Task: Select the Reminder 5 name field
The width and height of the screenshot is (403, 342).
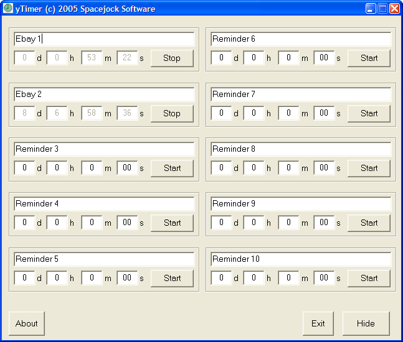Action: click(x=104, y=259)
